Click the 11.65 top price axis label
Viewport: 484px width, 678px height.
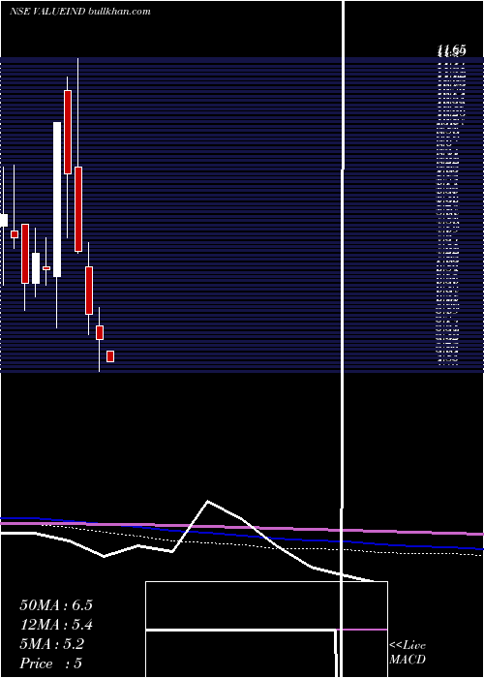451,51
